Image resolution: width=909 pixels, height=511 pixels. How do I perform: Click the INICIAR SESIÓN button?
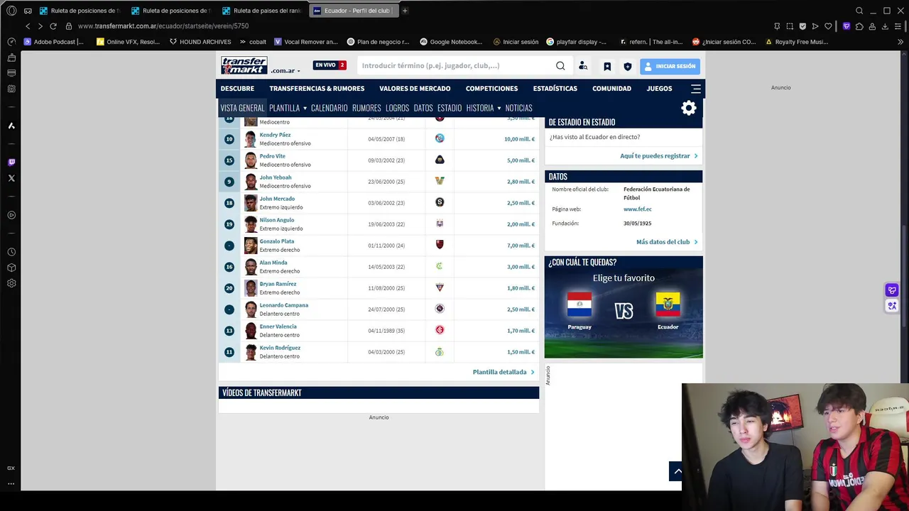point(670,66)
